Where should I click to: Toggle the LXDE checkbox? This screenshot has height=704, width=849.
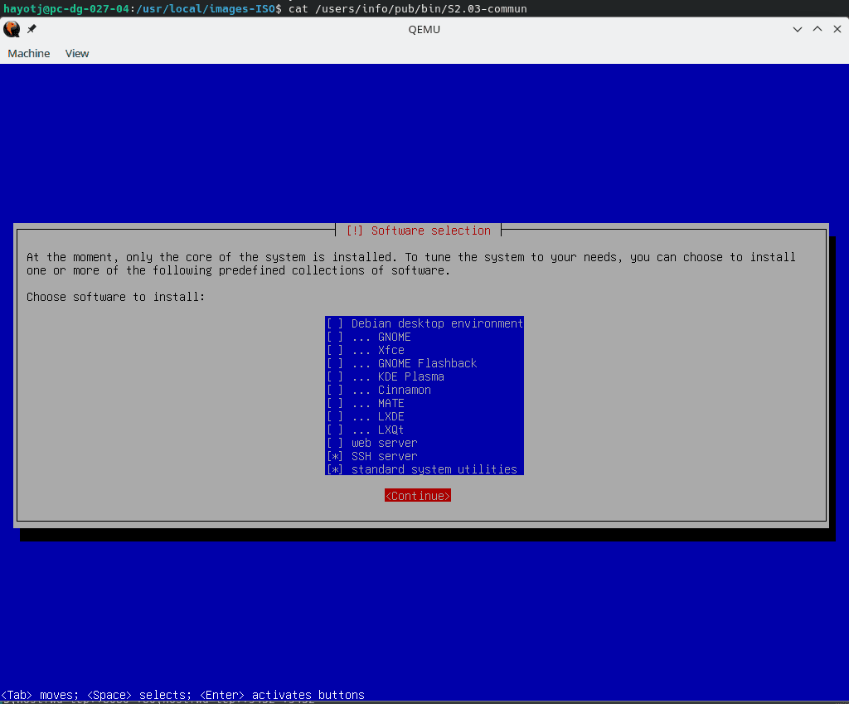pyautogui.click(x=335, y=416)
